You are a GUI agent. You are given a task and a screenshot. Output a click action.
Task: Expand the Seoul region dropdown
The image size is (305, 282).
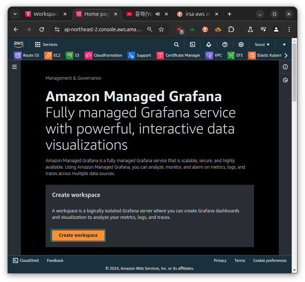(x=262, y=45)
